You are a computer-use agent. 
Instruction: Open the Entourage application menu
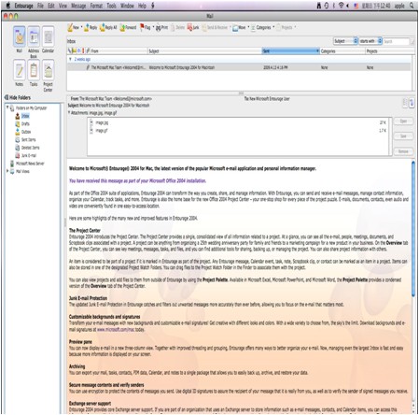pos(23,6)
